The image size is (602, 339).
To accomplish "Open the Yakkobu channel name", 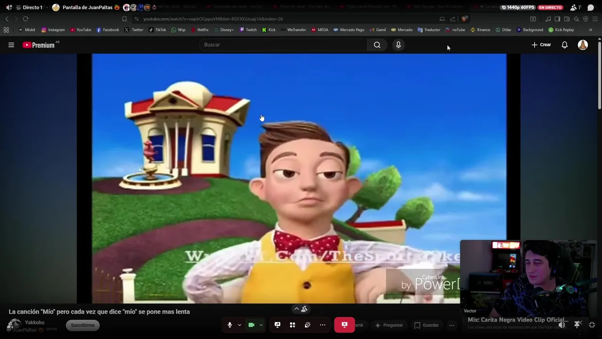I will (34, 323).
